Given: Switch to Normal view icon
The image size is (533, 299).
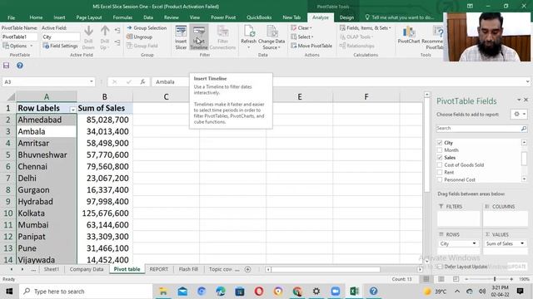Looking at the screenshot, I should (x=426, y=279).
